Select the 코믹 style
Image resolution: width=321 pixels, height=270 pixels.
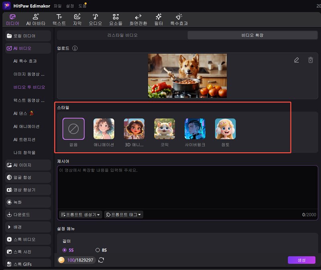coord(165,129)
